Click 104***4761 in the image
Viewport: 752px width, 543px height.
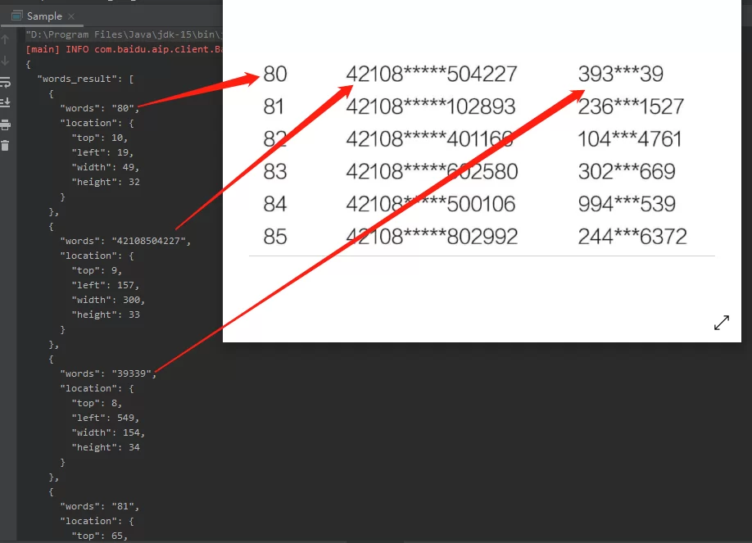(x=630, y=139)
